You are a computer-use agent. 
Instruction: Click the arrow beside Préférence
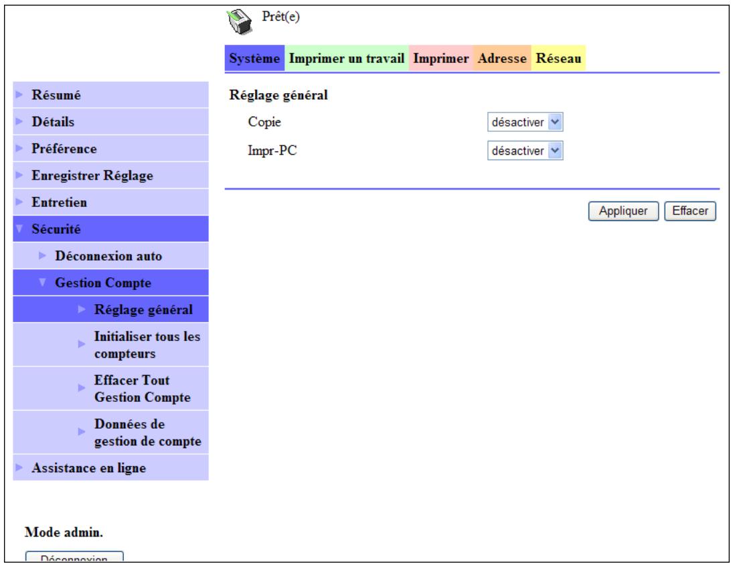19,148
